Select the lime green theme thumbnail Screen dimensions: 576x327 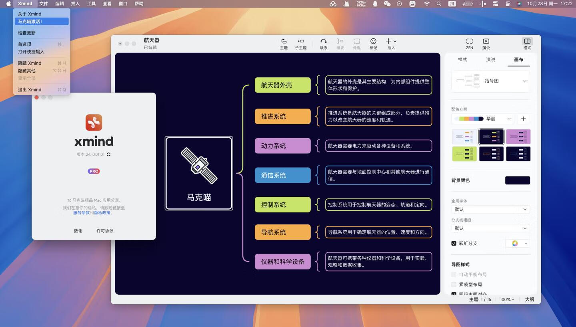click(x=464, y=154)
